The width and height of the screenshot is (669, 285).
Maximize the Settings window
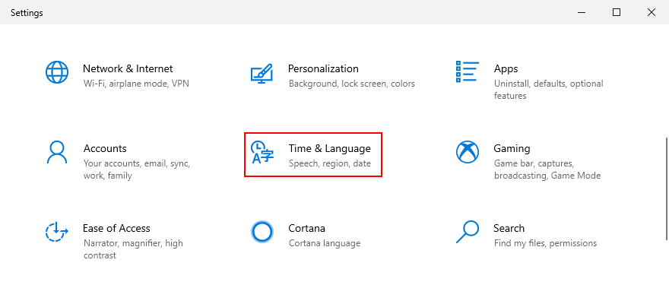tap(616, 12)
